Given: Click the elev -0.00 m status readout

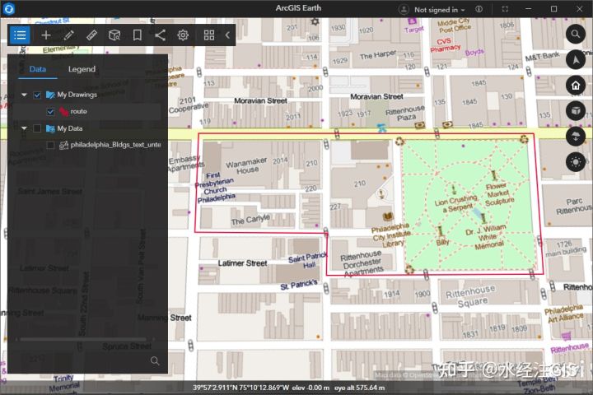Looking at the screenshot, I should (311, 388).
